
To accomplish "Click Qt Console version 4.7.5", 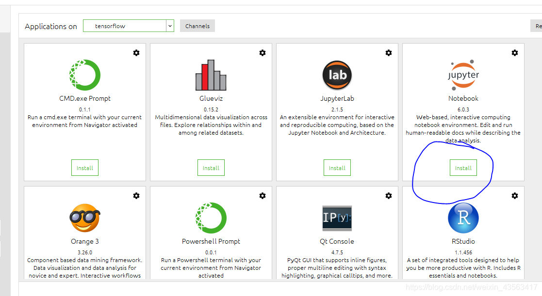I will coord(337,252).
